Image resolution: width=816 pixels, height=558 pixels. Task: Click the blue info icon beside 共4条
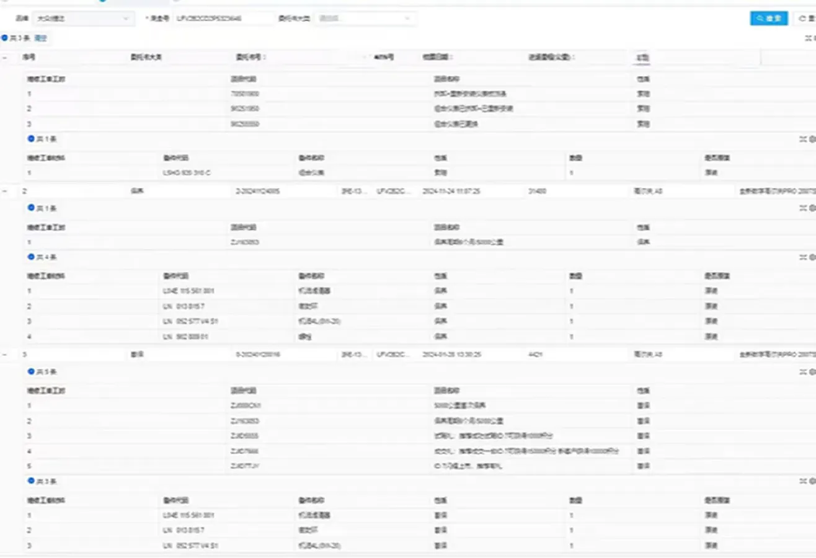coord(31,257)
